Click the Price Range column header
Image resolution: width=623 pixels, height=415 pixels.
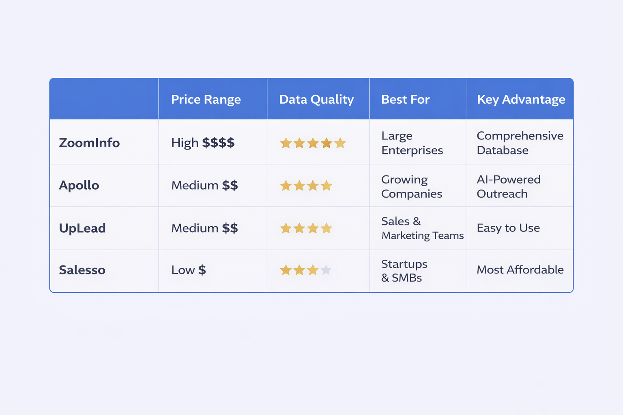point(206,100)
